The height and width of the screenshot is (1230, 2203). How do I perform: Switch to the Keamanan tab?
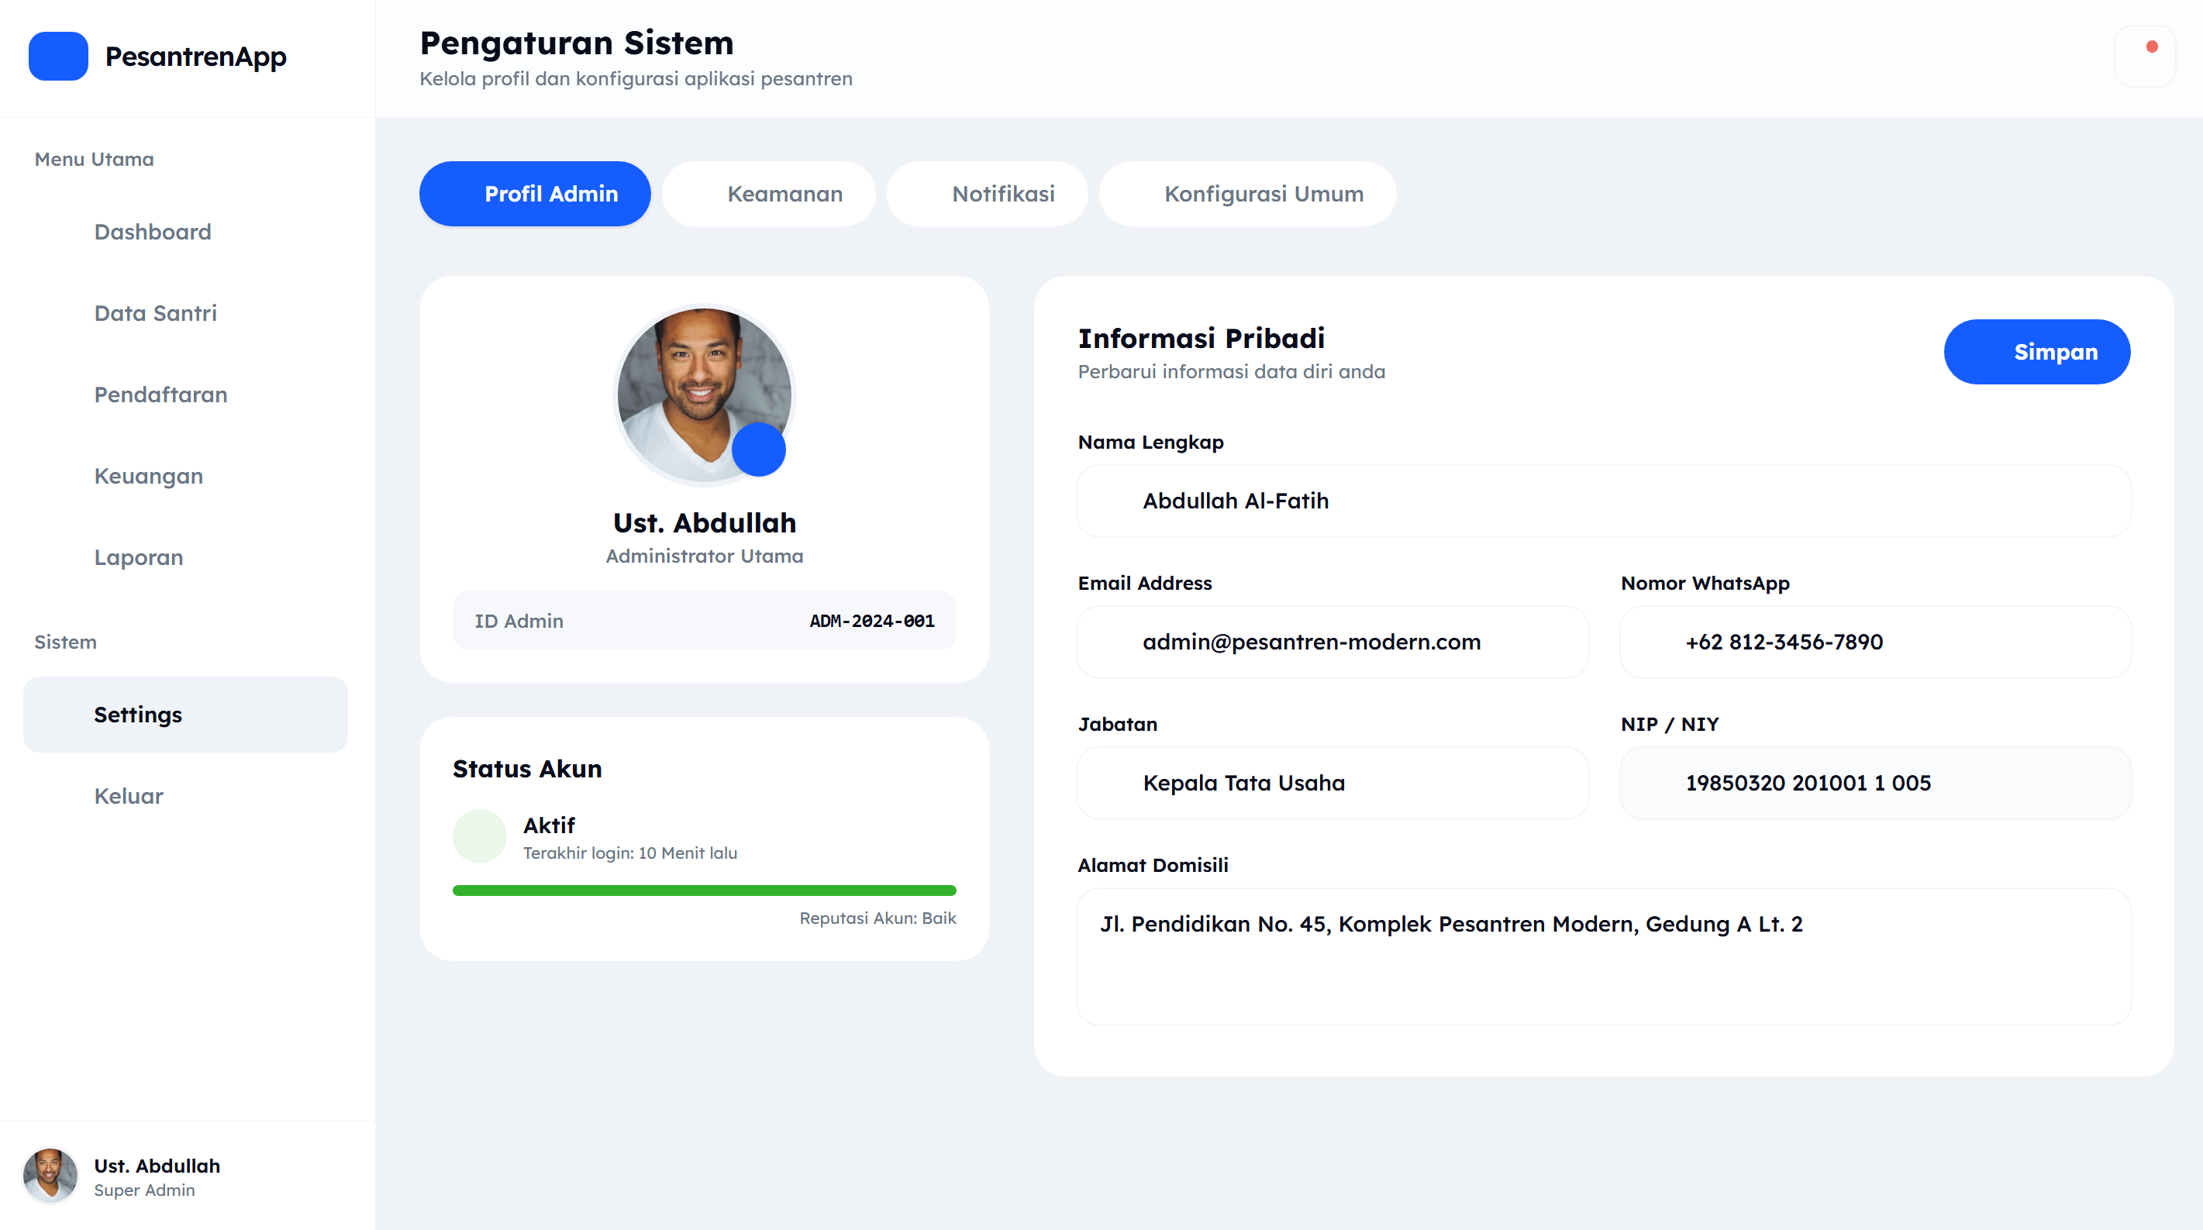(x=768, y=195)
